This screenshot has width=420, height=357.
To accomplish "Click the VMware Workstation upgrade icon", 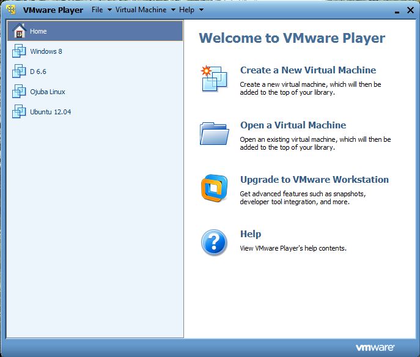I will (x=215, y=188).
